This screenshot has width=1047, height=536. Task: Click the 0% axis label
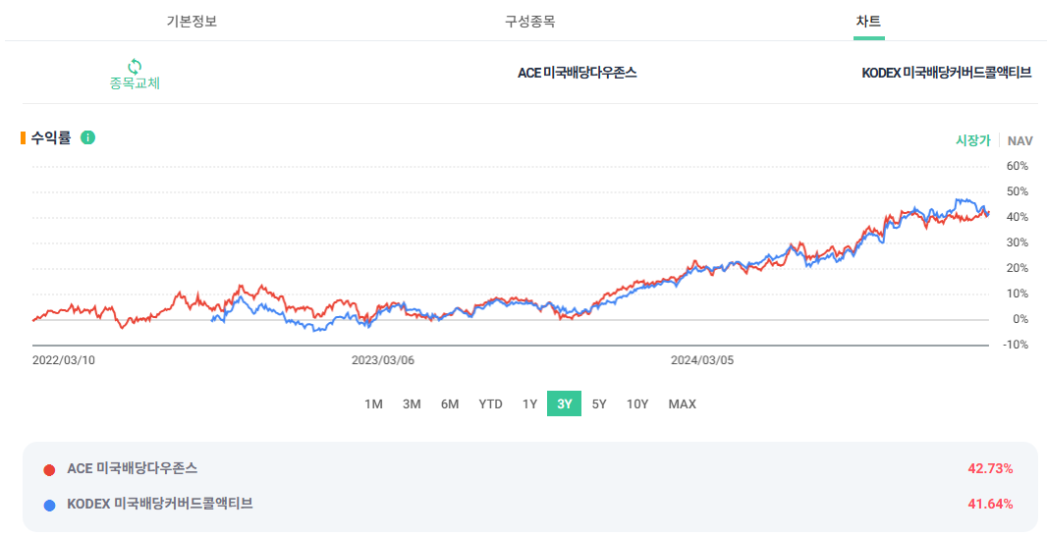click(x=1020, y=320)
